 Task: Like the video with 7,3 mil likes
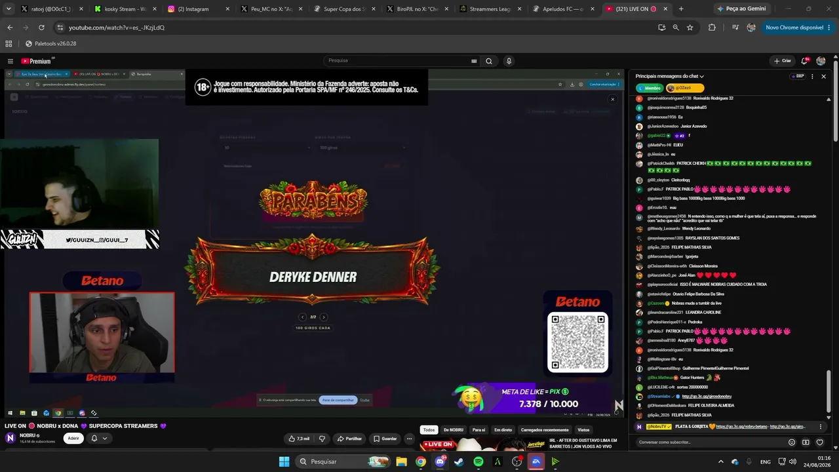click(299, 439)
